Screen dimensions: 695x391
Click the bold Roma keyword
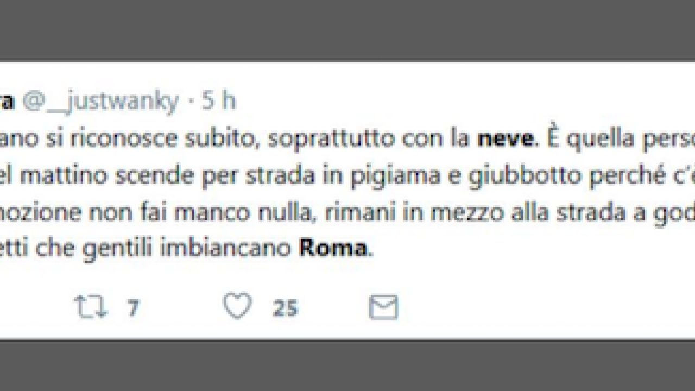point(333,248)
